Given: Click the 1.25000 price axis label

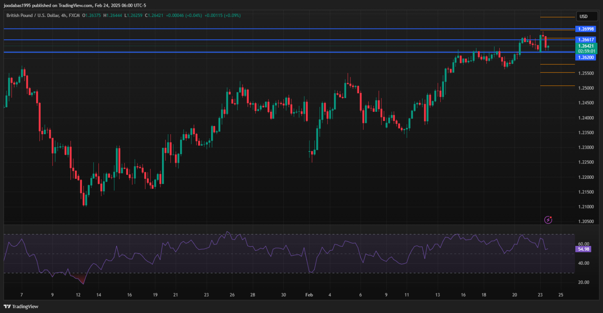Looking at the screenshot, I should 586,88.
